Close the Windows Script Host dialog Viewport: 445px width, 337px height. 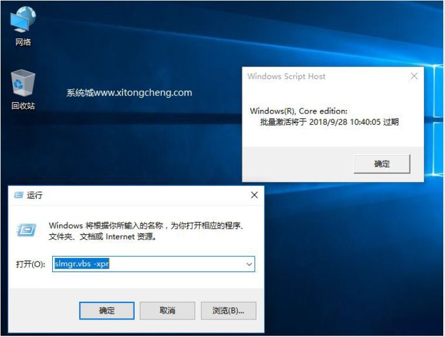pos(414,77)
